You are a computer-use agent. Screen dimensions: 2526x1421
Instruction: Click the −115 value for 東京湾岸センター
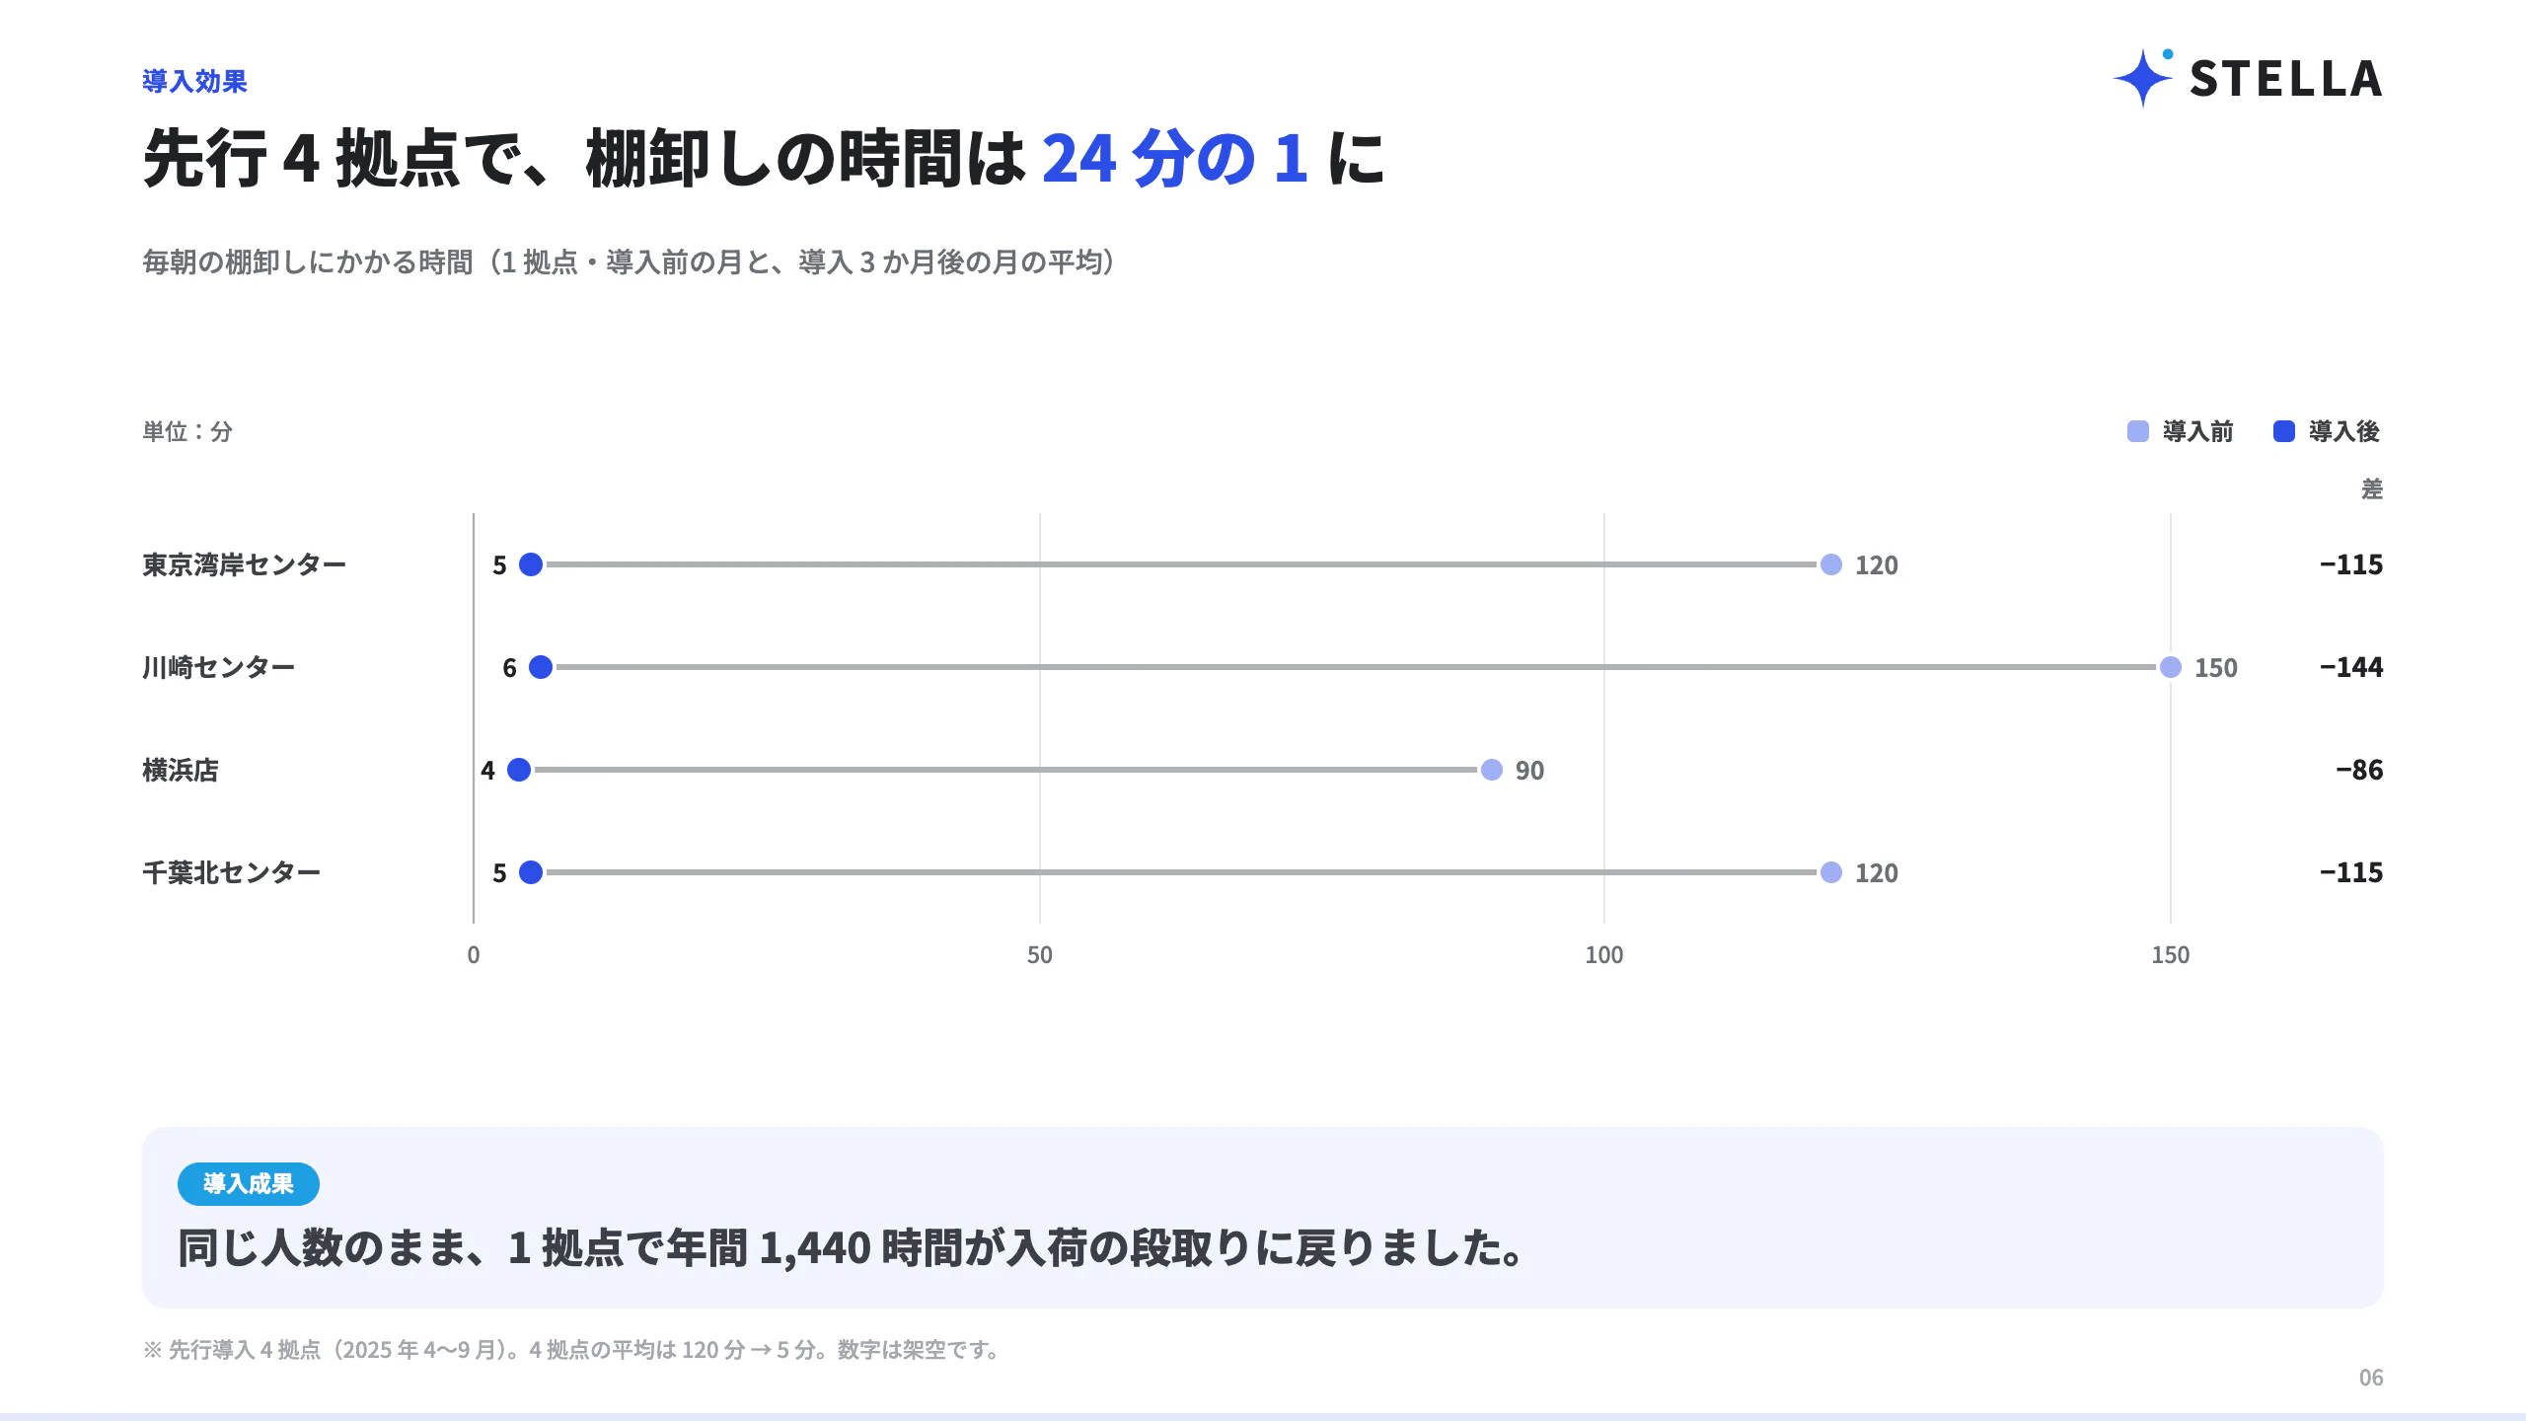click(x=2351, y=564)
